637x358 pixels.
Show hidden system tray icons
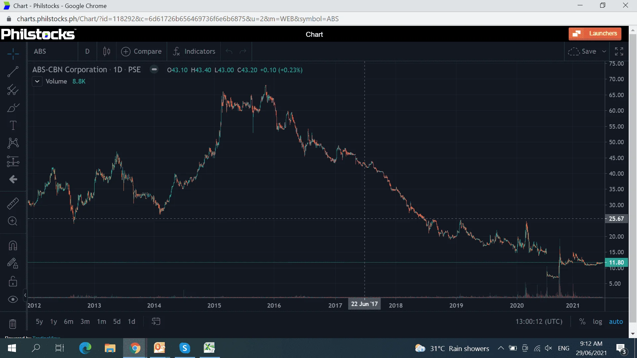coord(501,348)
